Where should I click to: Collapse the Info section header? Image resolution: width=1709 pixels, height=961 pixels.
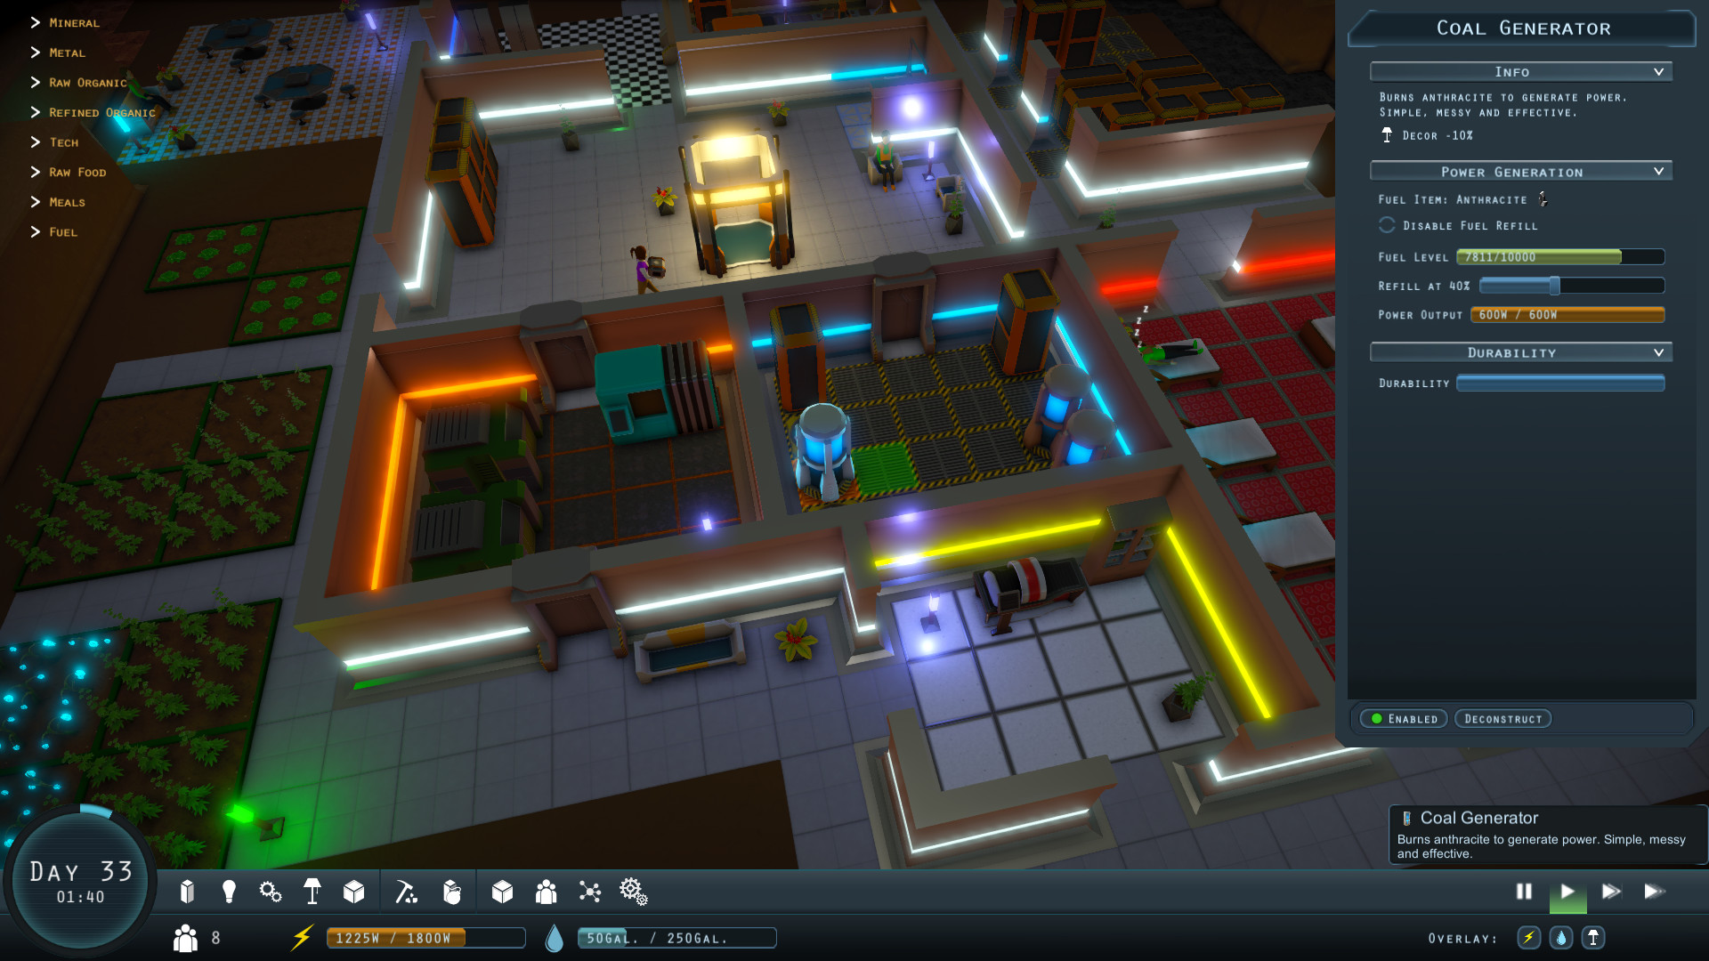point(1521,72)
